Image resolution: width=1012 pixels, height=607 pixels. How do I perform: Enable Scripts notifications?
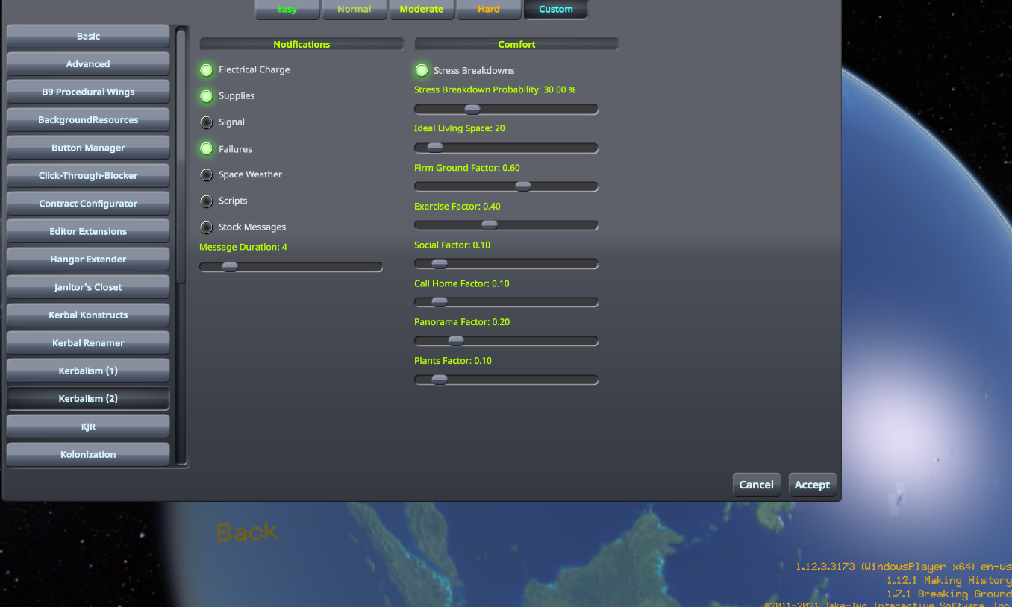pyautogui.click(x=207, y=201)
